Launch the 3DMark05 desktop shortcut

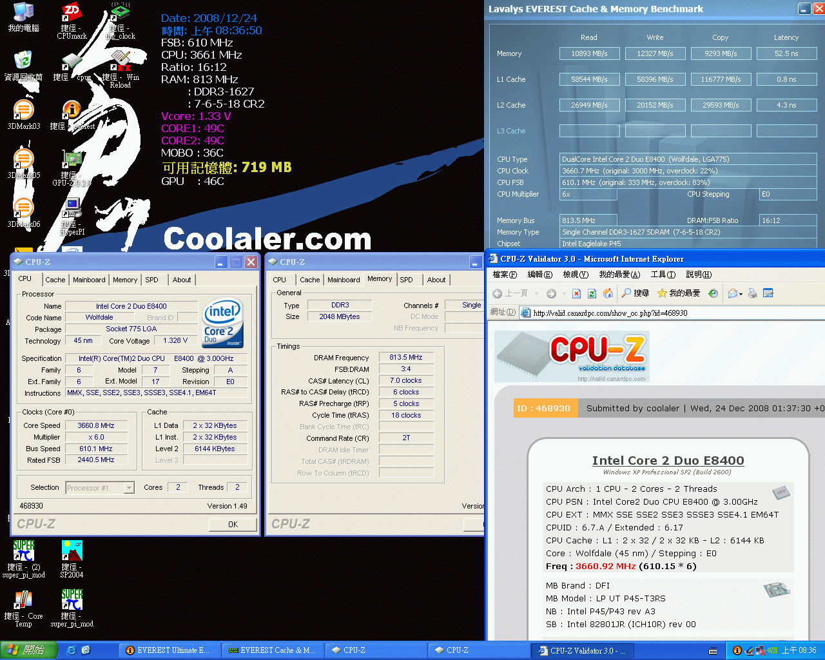[23, 164]
